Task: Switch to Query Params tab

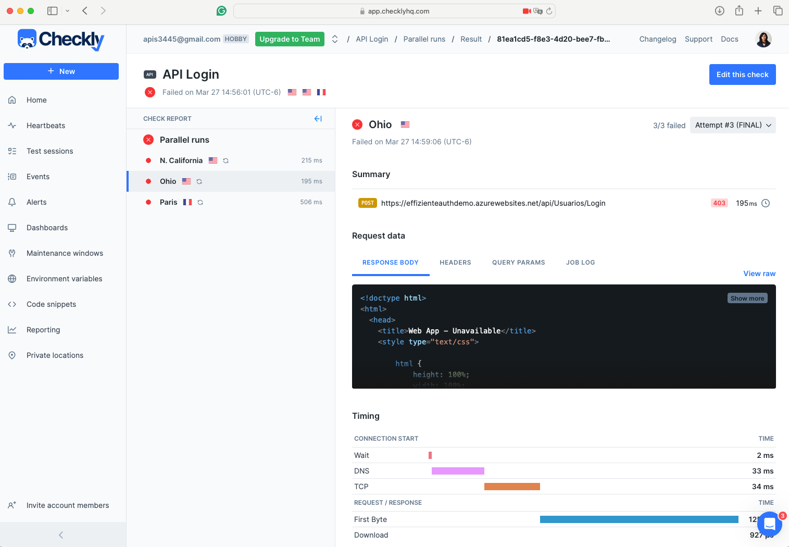Action: pos(519,263)
